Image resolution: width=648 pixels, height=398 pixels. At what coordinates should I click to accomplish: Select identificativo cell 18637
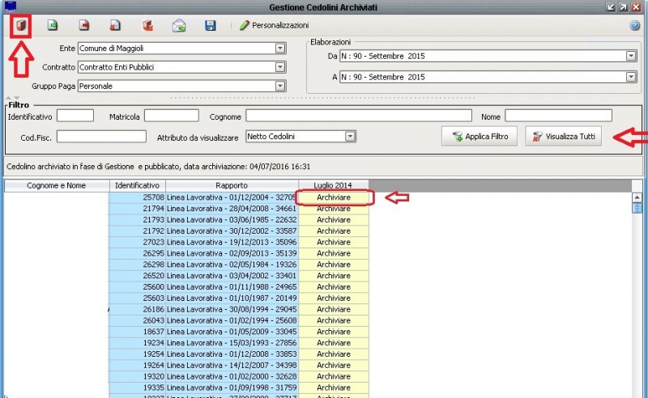tap(138, 332)
